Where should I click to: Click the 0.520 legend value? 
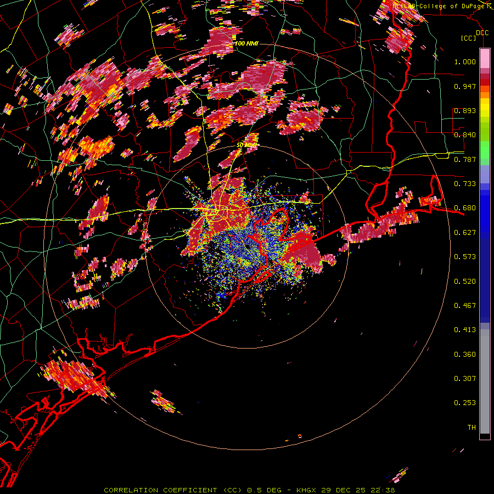click(x=465, y=282)
